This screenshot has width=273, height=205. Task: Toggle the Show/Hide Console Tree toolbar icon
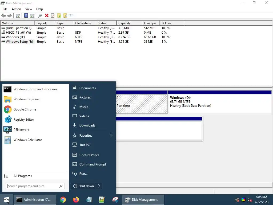[x=18, y=16]
